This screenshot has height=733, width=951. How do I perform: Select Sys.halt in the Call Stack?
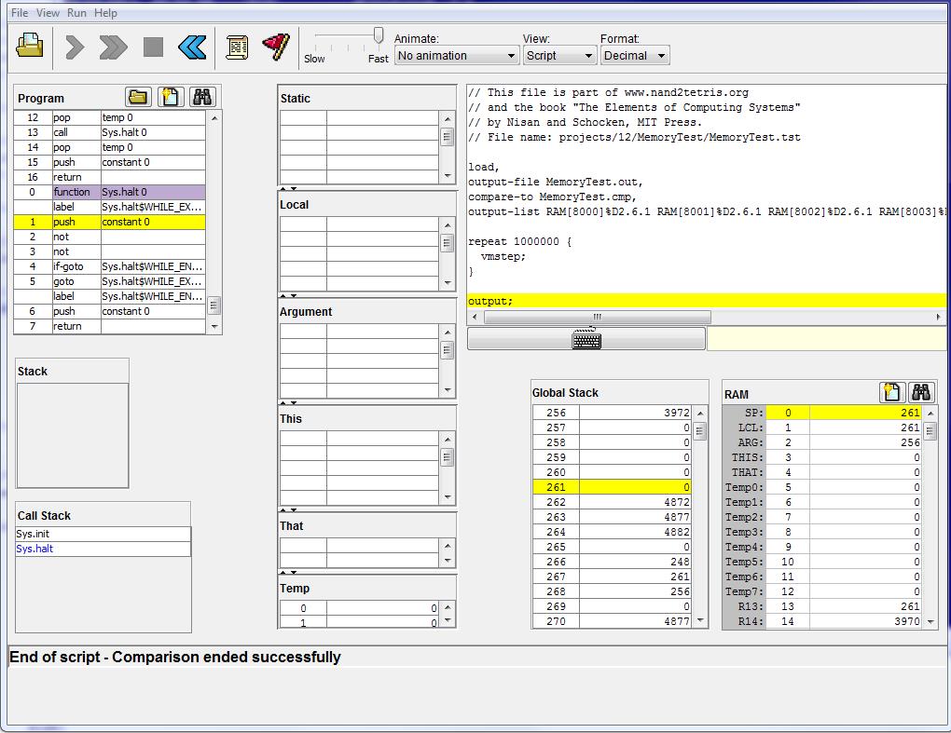pyautogui.click(x=34, y=549)
